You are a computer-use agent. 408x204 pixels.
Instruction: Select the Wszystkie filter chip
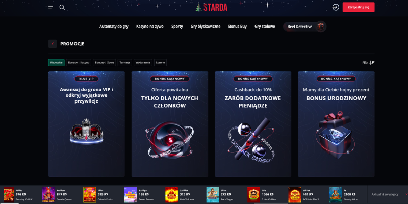click(56, 62)
